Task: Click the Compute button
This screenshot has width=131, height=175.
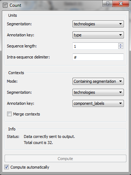Action: click(x=65, y=159)
